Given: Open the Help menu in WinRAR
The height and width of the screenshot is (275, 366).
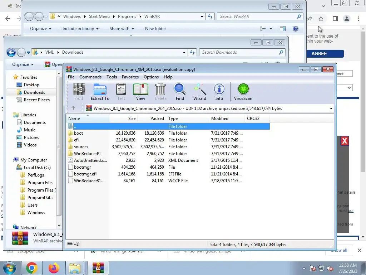Looking at the screenshot, I should click(x=168, y=77).
